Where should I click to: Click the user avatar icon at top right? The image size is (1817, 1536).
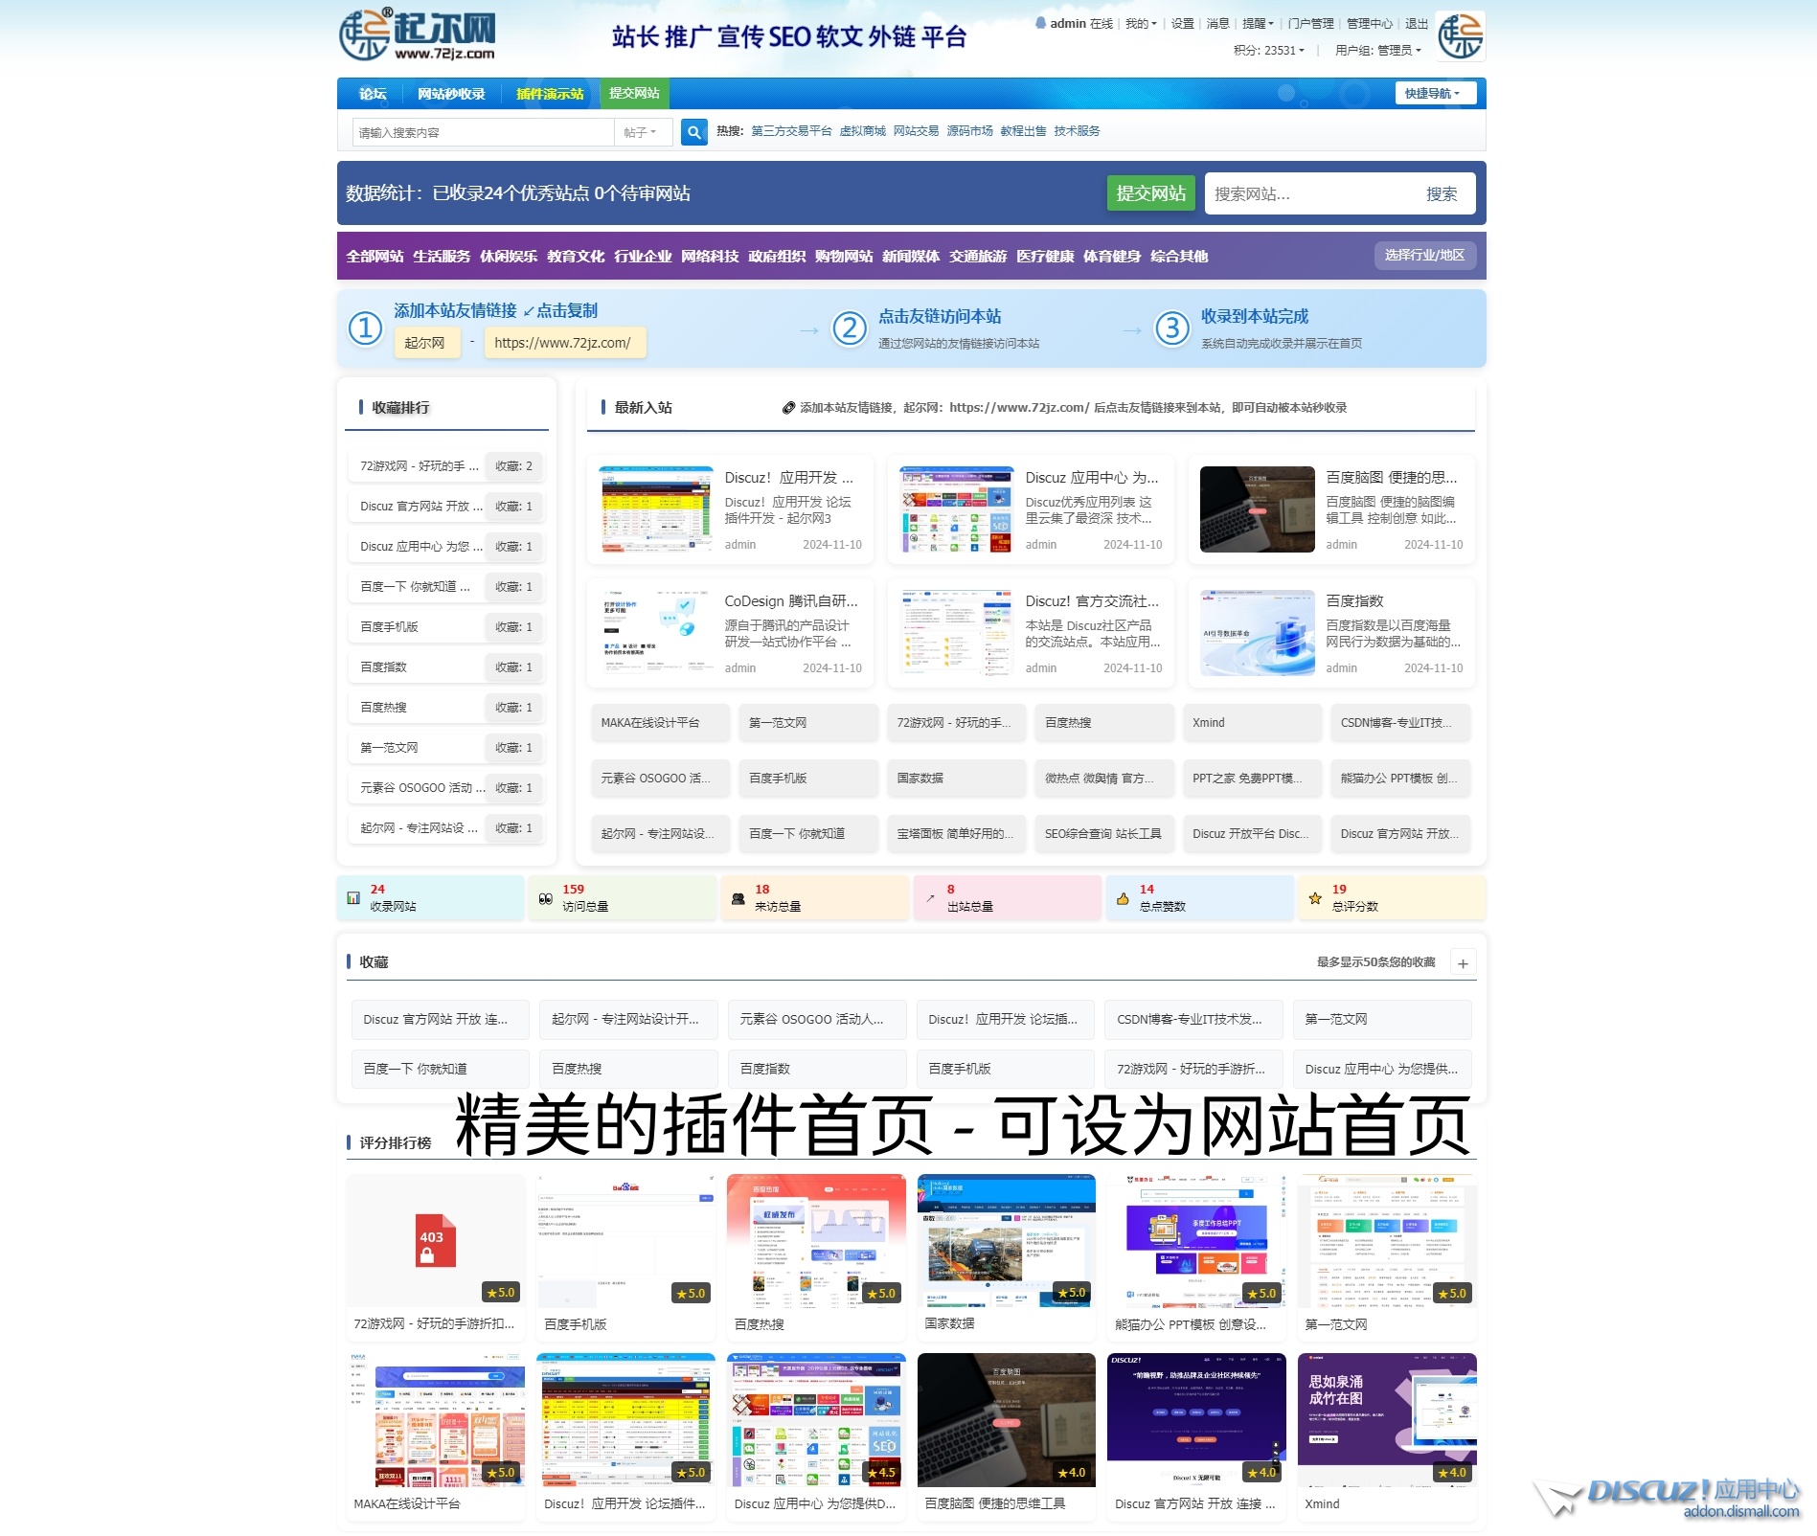pos(1461,36)
